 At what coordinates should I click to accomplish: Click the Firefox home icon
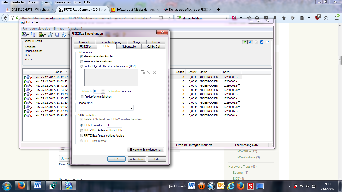284,18
